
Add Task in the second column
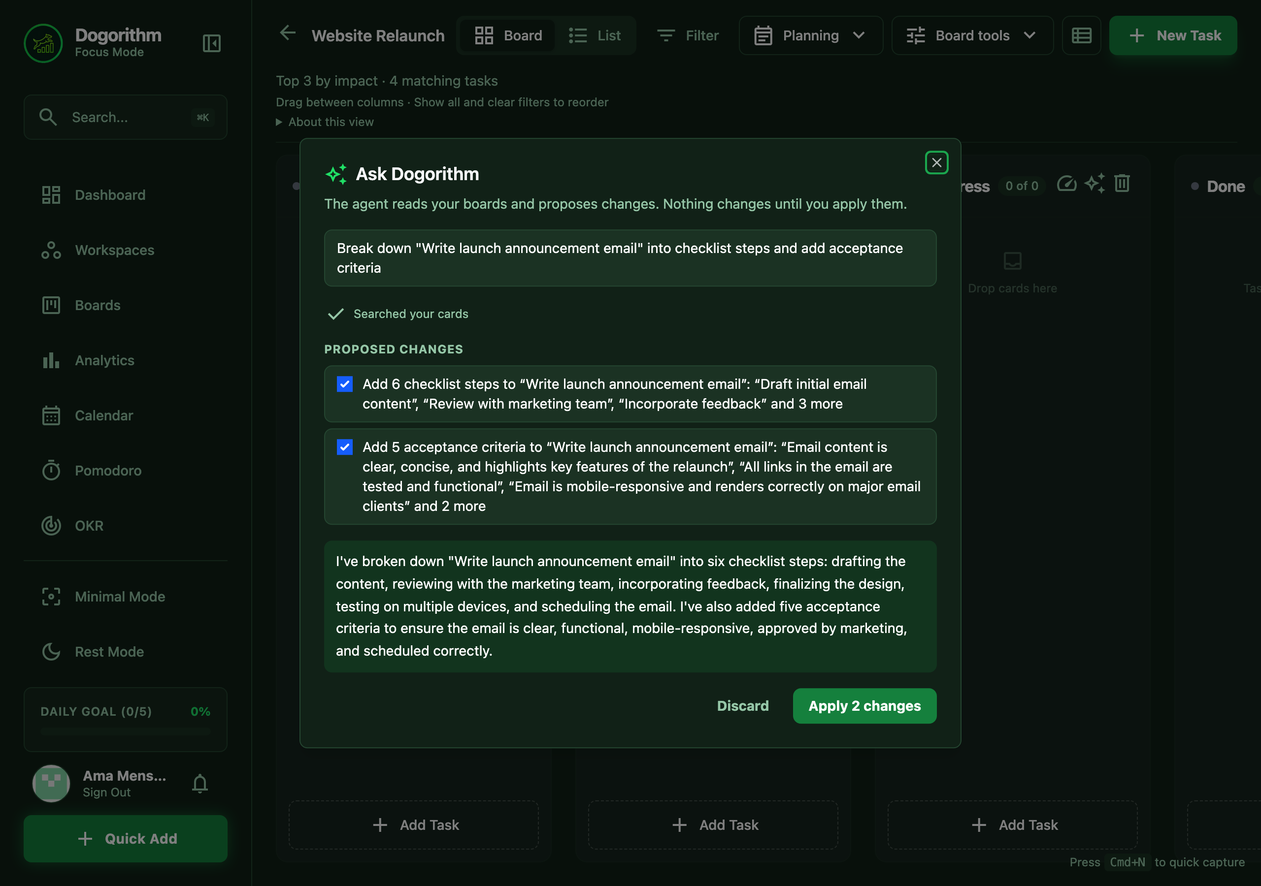pyautogui.click(x=713, y=825)
